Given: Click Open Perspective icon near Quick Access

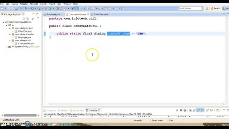Looking at the screenshot, I should (x=207, y=9).
